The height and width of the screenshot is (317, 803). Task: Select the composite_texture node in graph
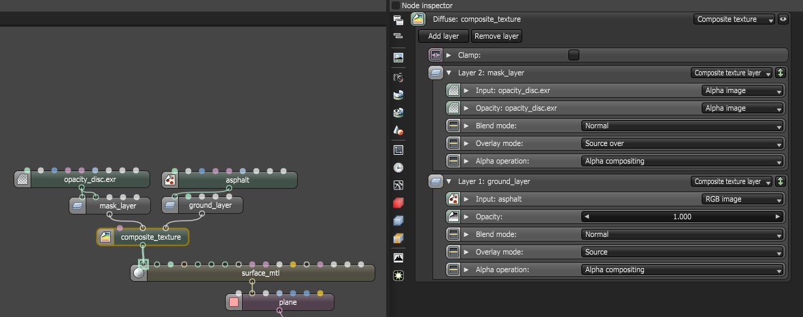[x=143, y=237]
